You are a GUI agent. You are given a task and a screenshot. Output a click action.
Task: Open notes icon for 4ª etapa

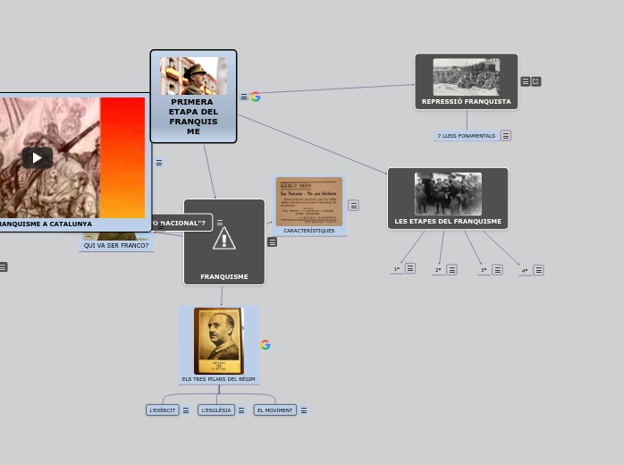tap(538, 270)
